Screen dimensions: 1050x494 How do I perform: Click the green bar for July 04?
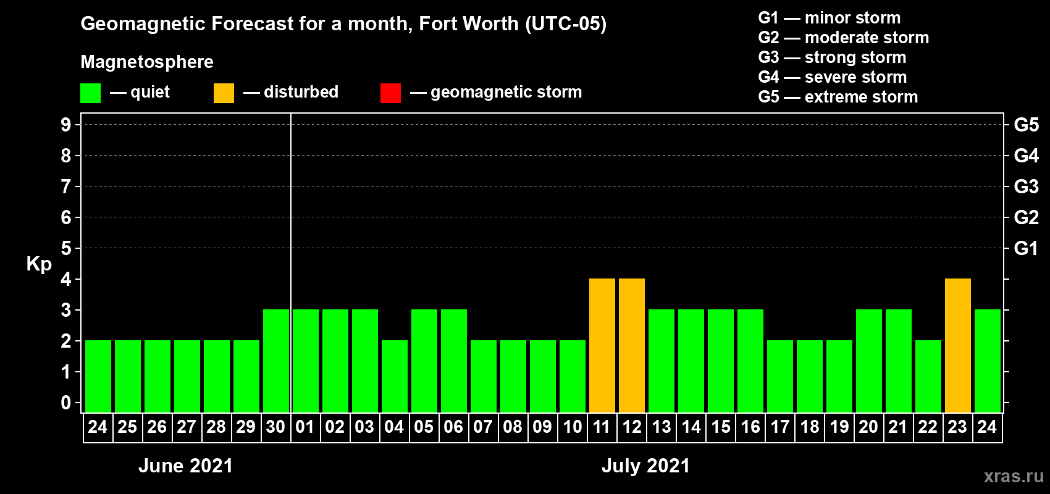click(x=395, y=377)
